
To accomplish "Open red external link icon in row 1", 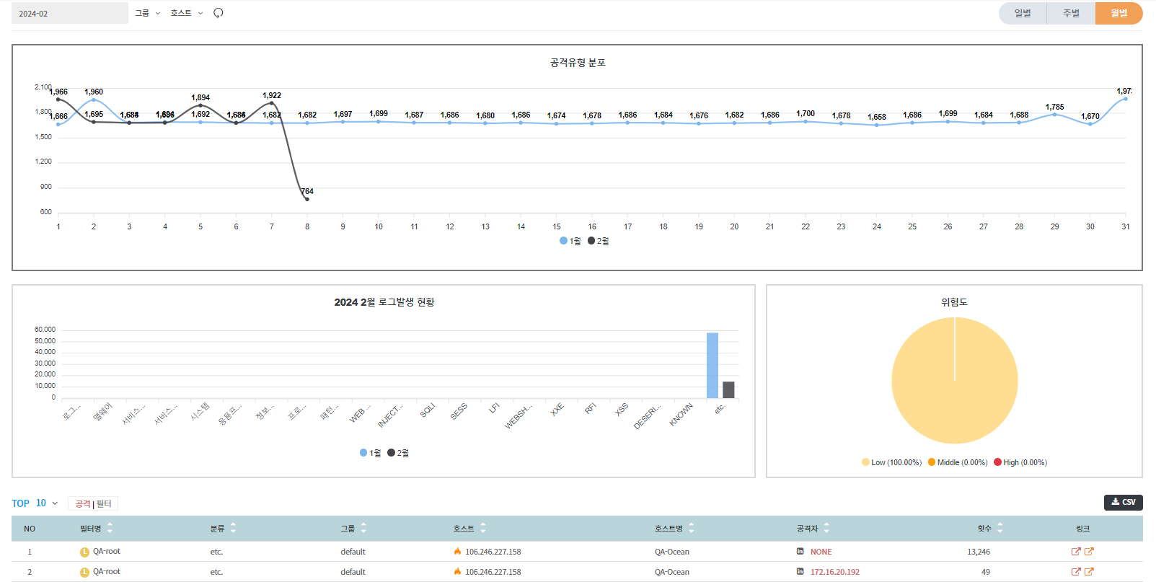I will coord(1076,552).
